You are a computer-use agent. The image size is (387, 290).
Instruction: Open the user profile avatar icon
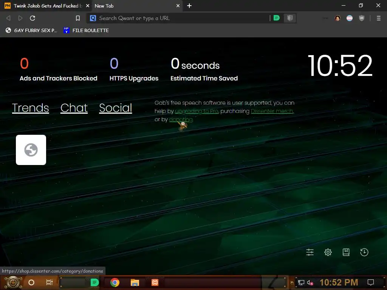pos(337,18)
